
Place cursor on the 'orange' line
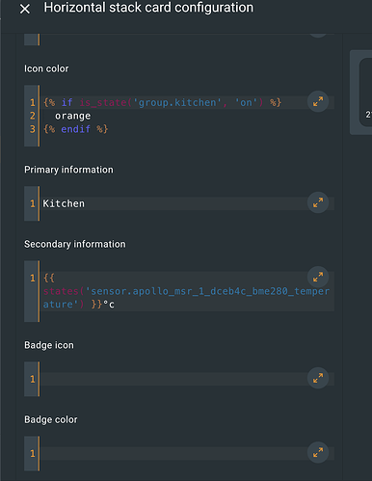pyautogui.click(x=73, y=116)
